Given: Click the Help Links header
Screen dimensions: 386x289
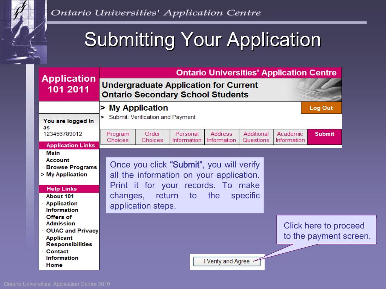Looking at the screenshot, I should pos(69,189).
